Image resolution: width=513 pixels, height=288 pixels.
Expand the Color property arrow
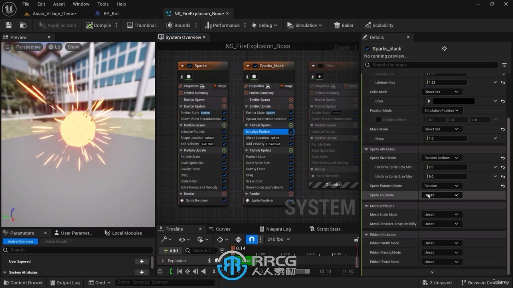429,101
